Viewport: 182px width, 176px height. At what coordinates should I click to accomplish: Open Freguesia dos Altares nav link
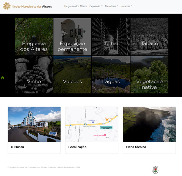click(x=76, y=6)
